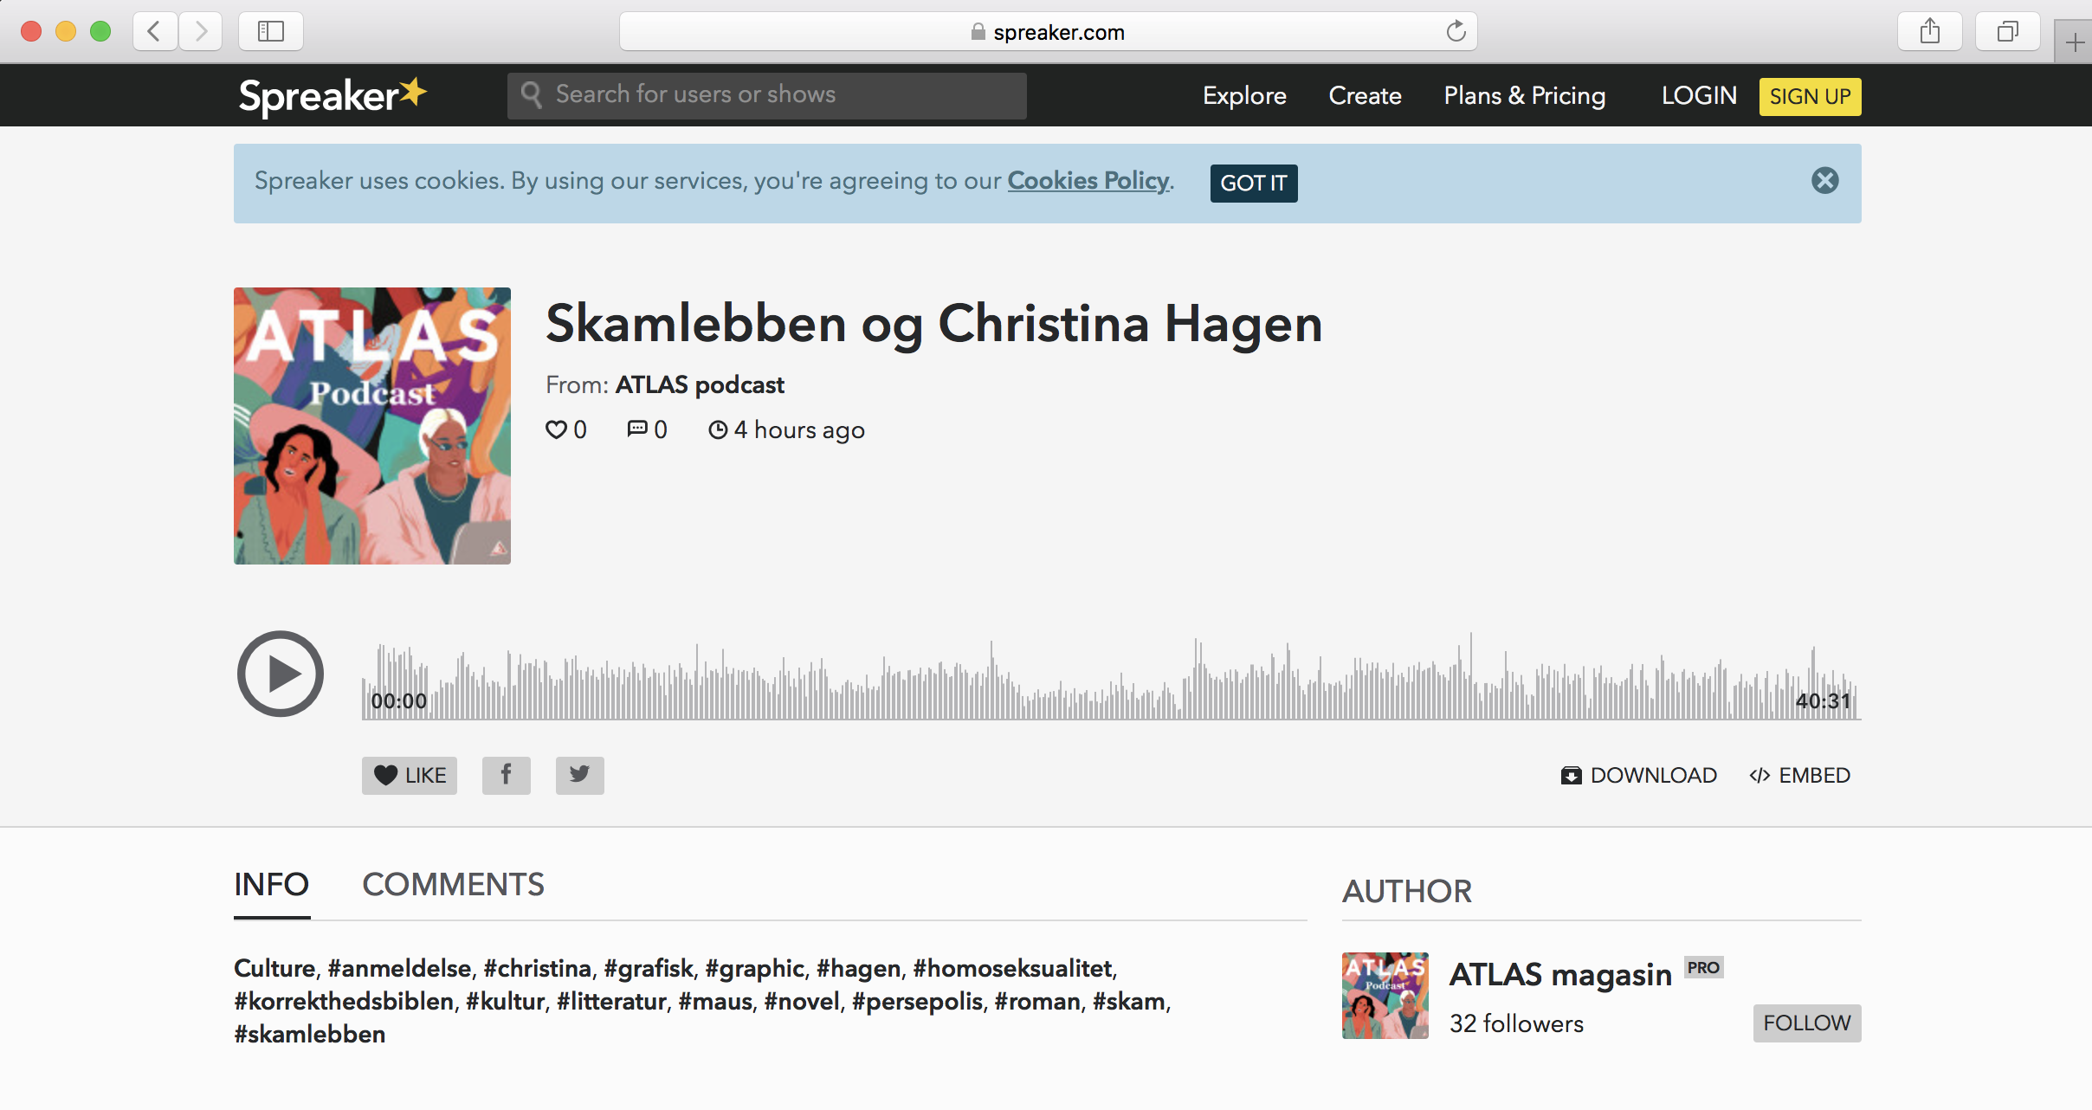Viewport: 2092px width, 1110px height.
Task: Open the #novel tag
Action: point(802,1001)
